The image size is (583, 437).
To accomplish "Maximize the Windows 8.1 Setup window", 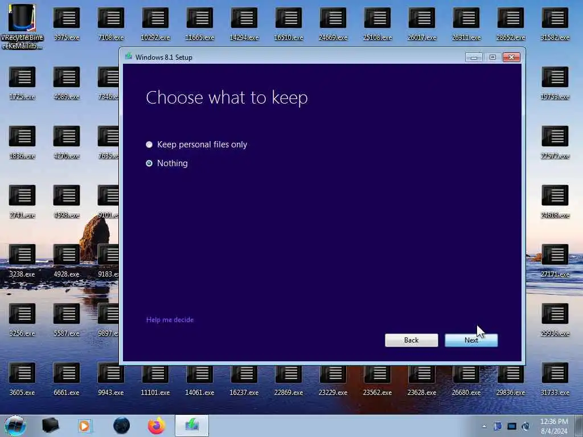I will click(x=492, y=57).
